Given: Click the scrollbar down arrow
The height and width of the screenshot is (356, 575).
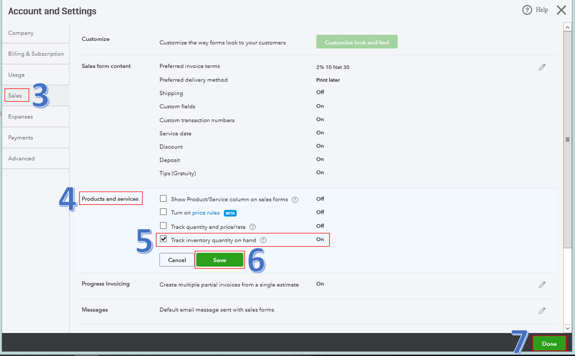Looking at the screenshot, I should [x=568, y=328].
